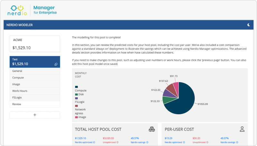Click the NERDIO MODELER header title

tap(20, 25)
